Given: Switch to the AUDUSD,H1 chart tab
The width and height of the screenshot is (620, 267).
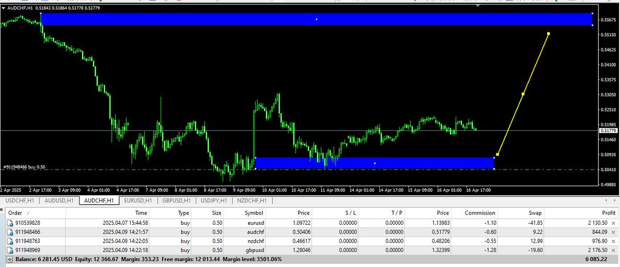Looking at the screenshot, I should pos(60,201).
